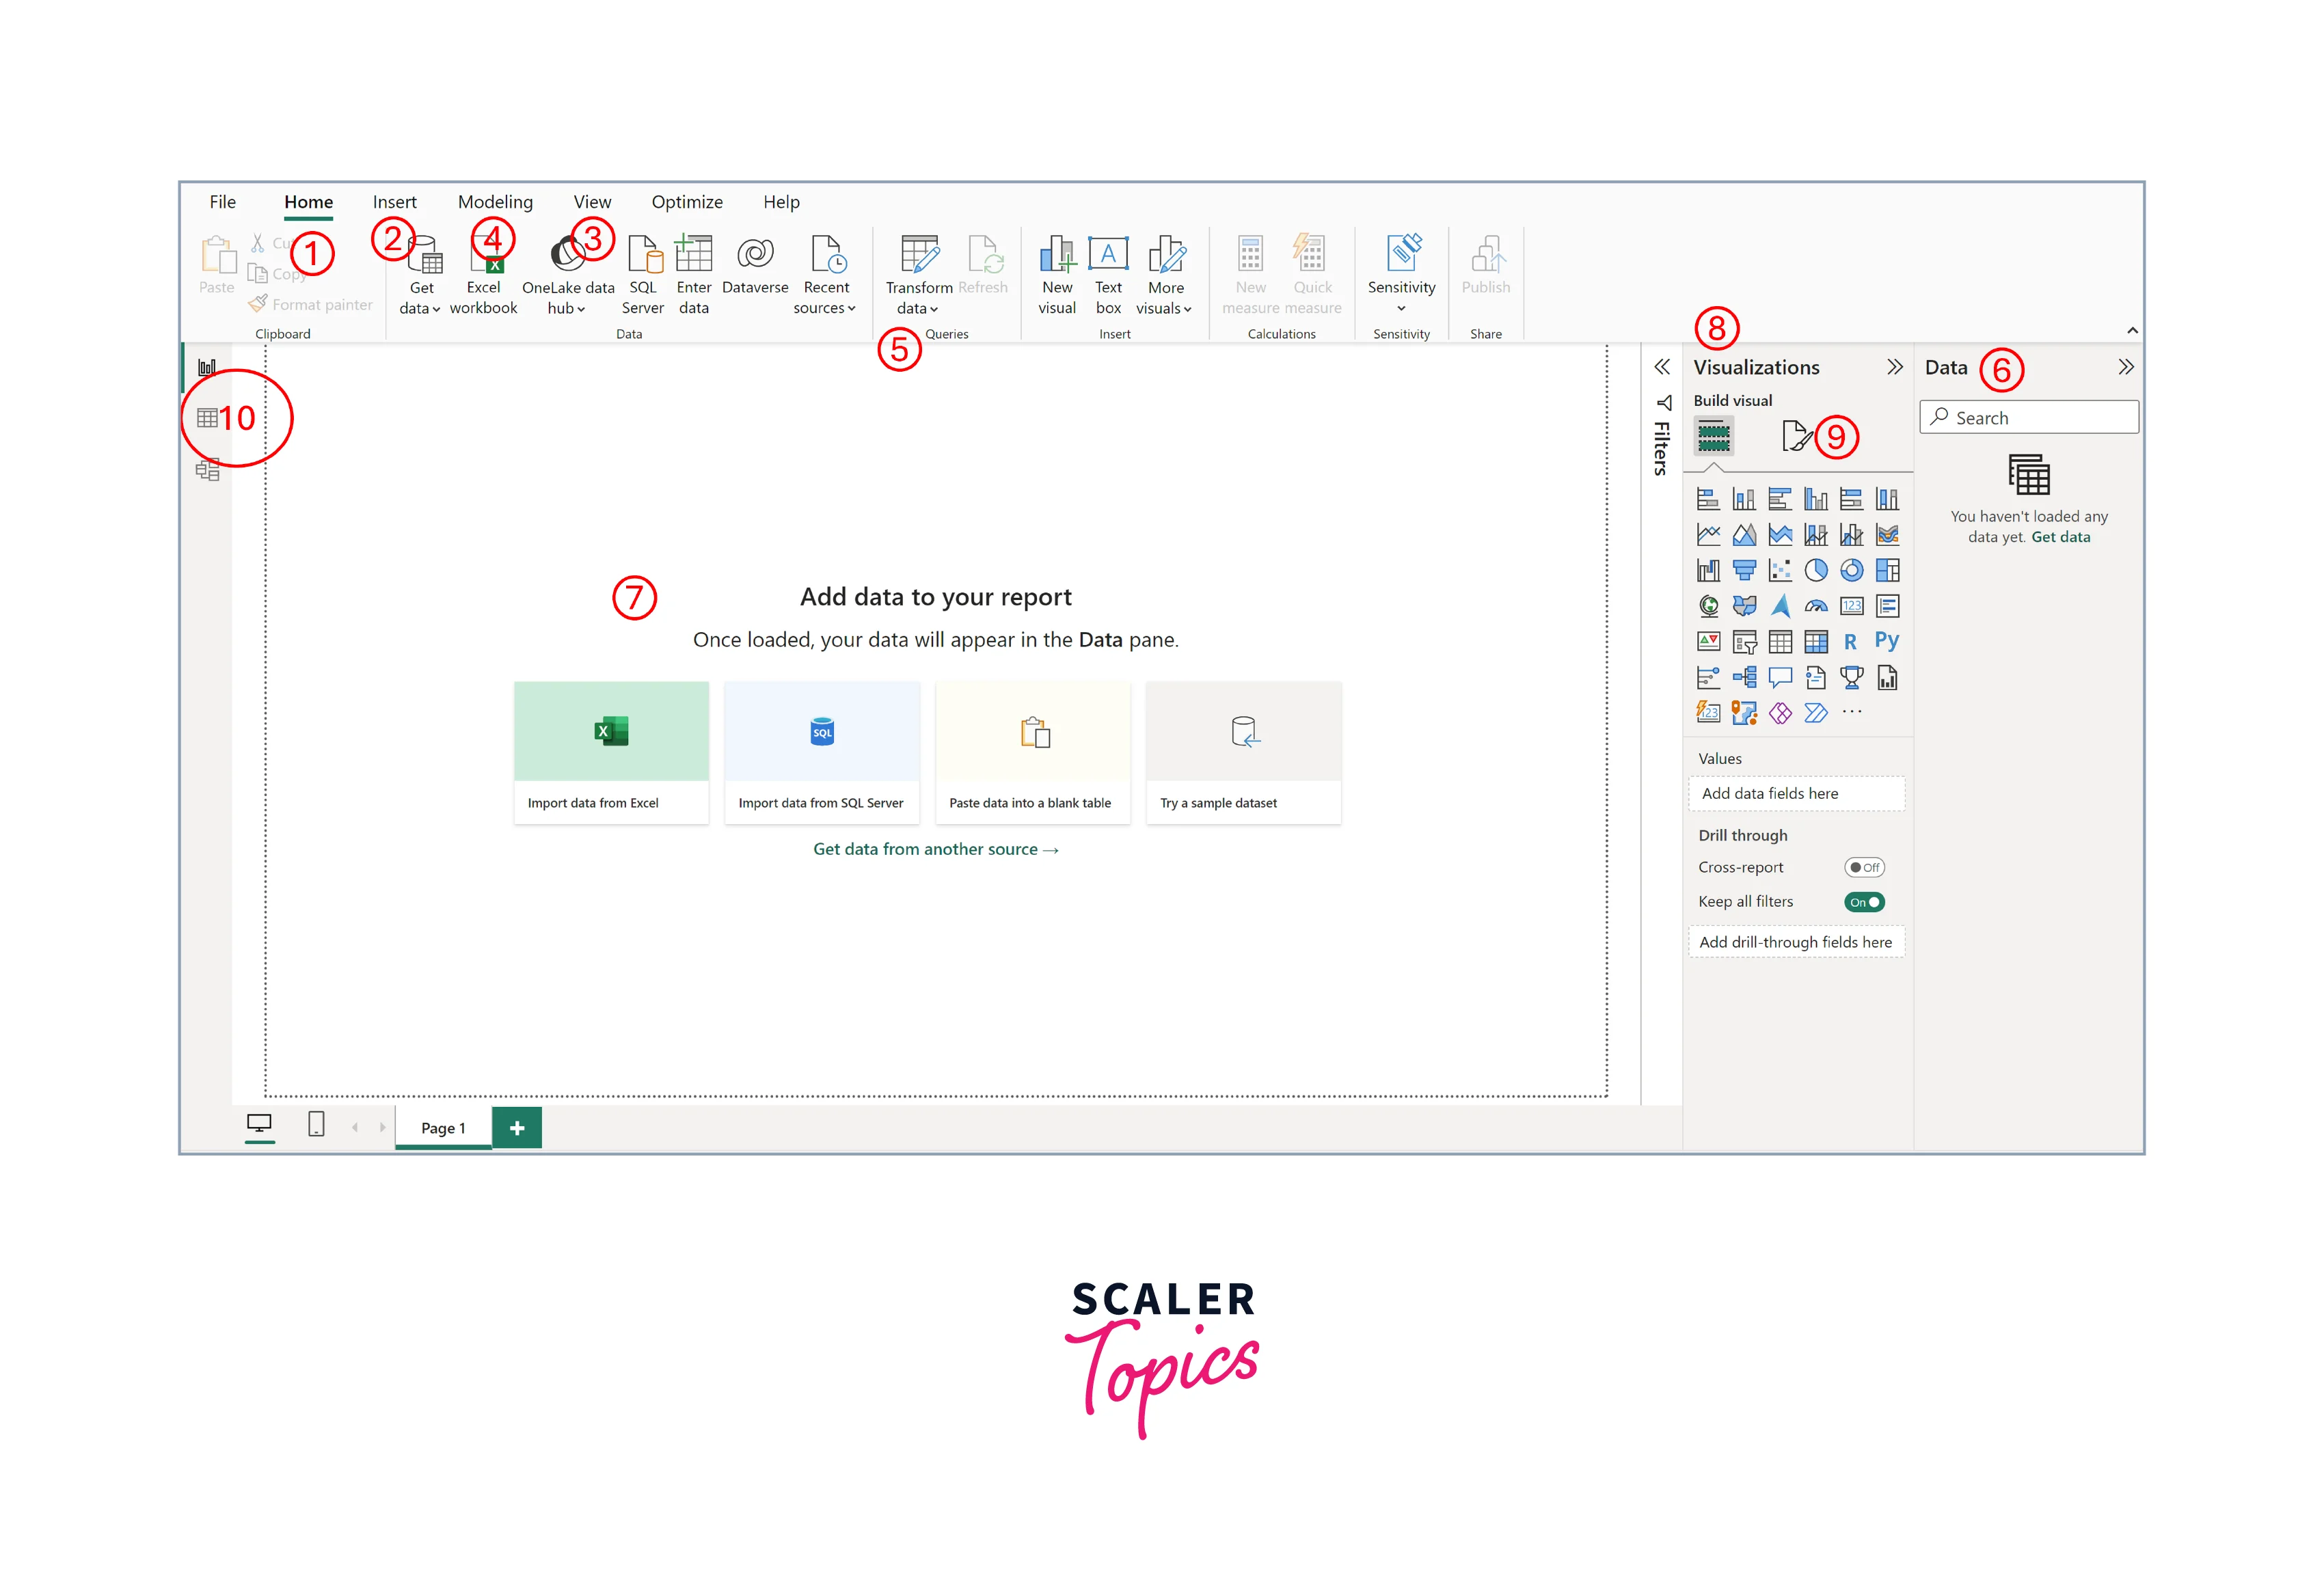This screenshot has height=1571, width=2324.
Task: Open the Modeling ribbon tab
Action: [495, 202]
